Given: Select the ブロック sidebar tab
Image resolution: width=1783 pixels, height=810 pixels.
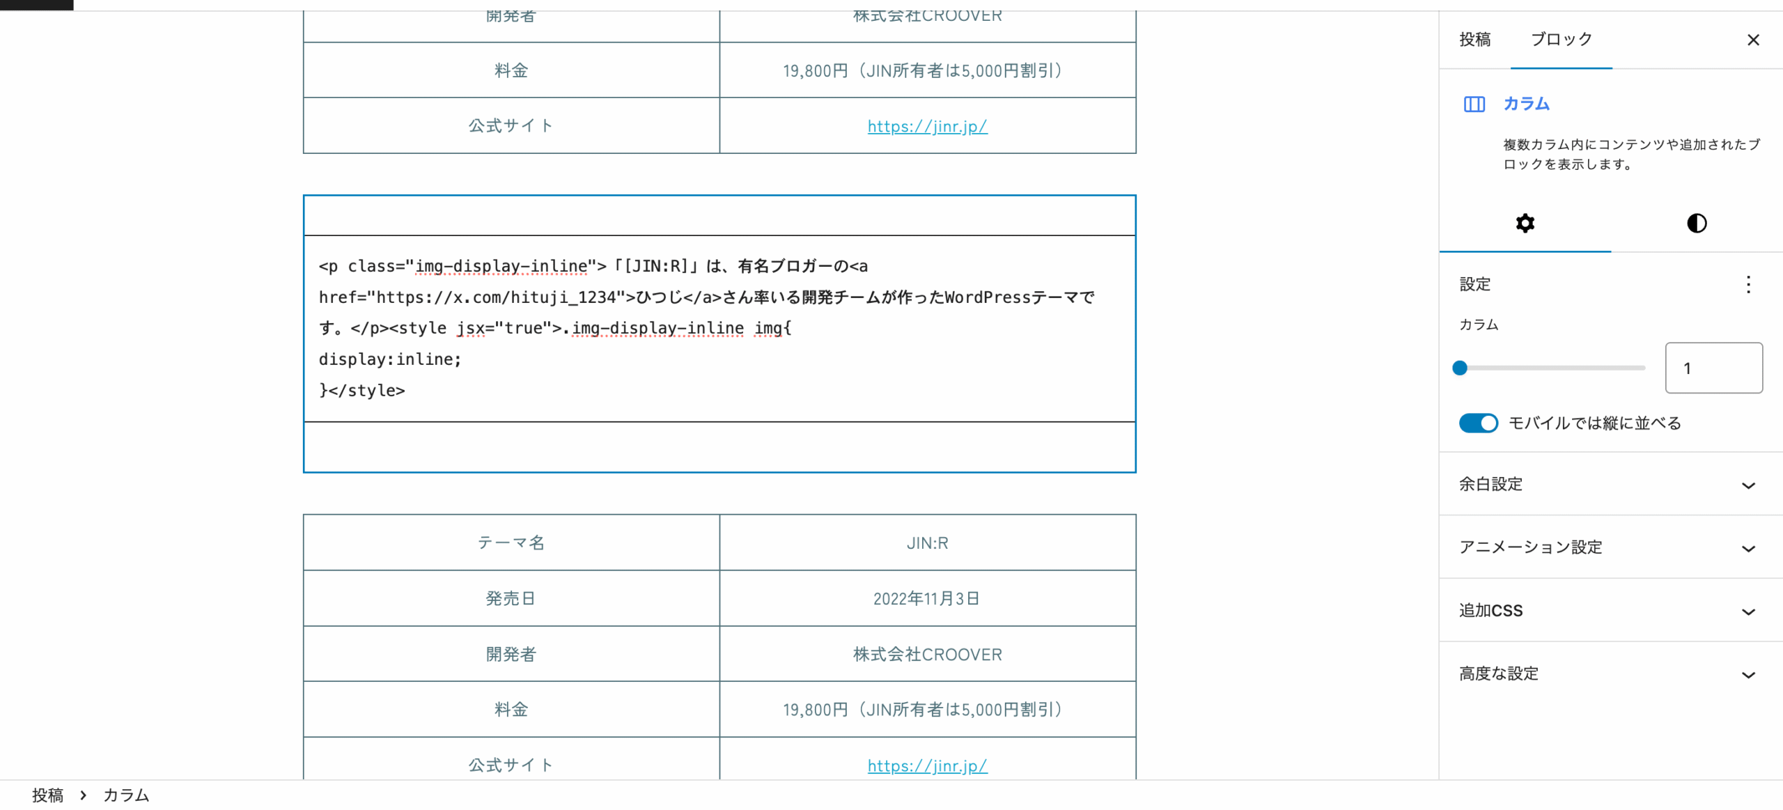Looking at the screenshot, I should click(x=1561, y=40).
